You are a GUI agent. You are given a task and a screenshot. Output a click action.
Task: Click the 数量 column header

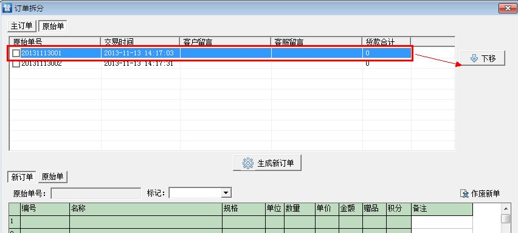pos(300,209)
